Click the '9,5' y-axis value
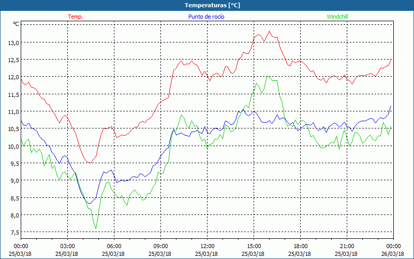The width and height of the screenshot is (414, 259). 15,164
